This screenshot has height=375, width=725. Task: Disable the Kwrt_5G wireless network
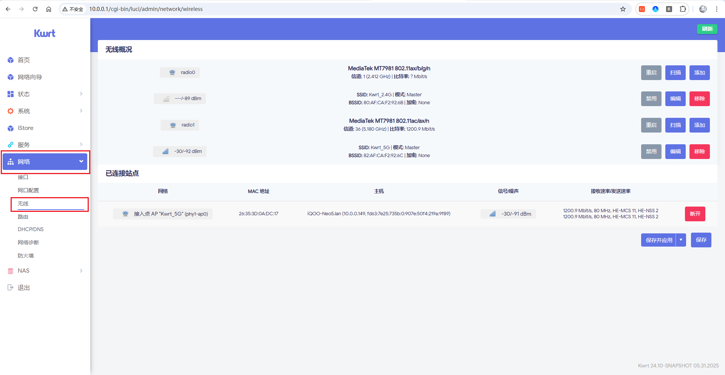(x=651, y=151)
